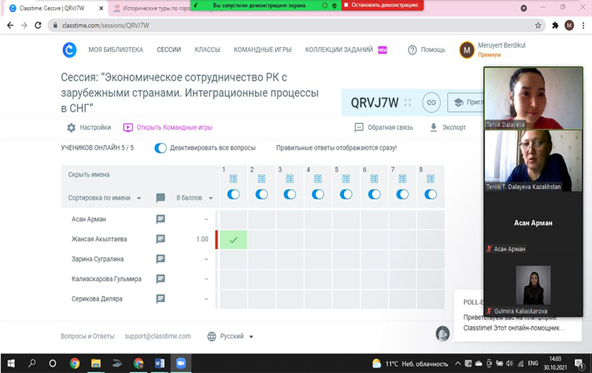The height and width of the screenshot is (373, 592).
Task: Click question 1 details icon
Action: (x=233, y=179)
